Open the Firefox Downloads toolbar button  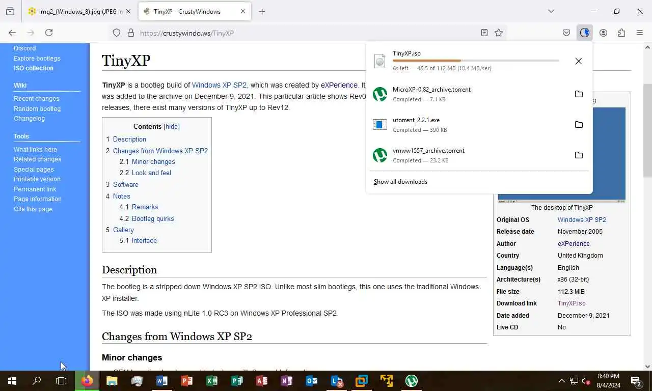[584, 33]
